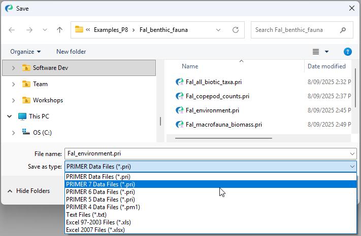This screenshot has height=236, width=361.
Task: Click the Refresh button in address bar
Action: pyautogui.click(x=236, y=30)
